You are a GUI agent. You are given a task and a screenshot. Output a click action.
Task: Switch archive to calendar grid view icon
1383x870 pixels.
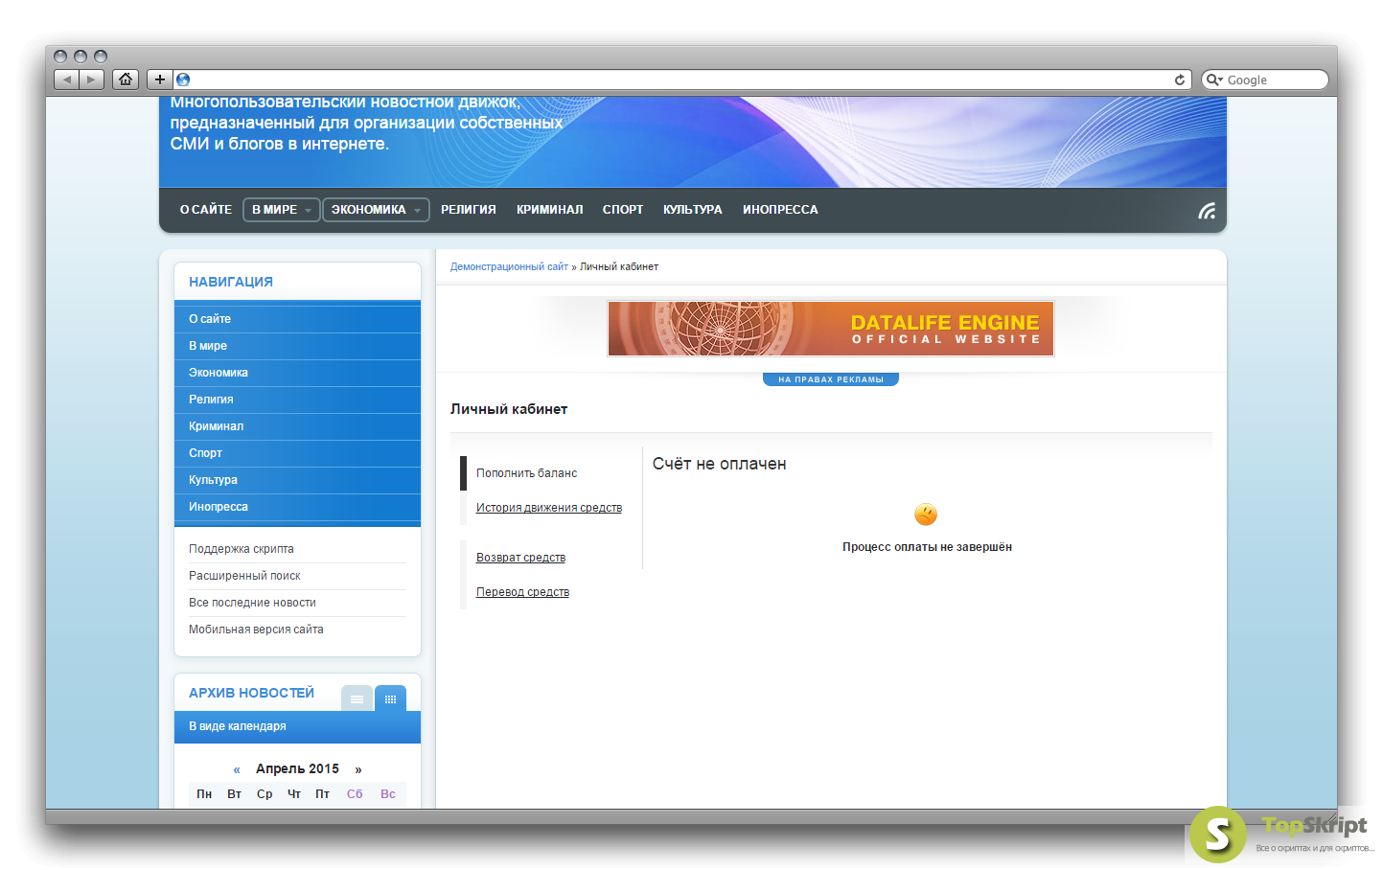pyautogui.click(x=390, y=698)
